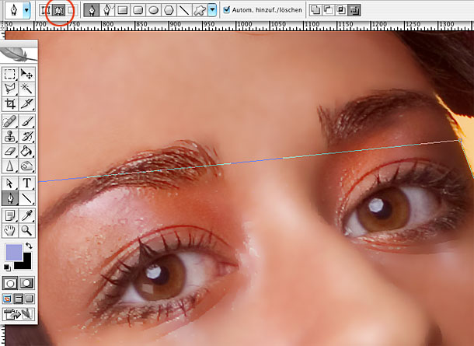Select the Sharpen tool
The width and height of the screenshot is (474, 346).
[x=10, y=166]
